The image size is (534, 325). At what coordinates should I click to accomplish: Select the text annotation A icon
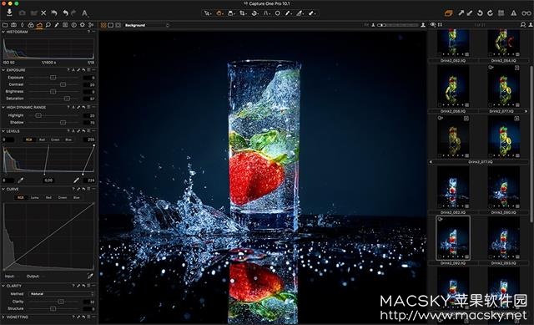(84, 13)
